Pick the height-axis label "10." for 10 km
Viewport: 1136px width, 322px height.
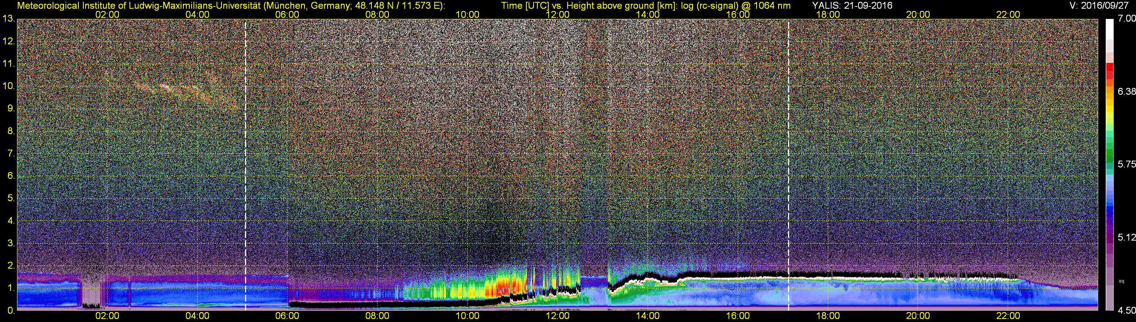point(9,86)
